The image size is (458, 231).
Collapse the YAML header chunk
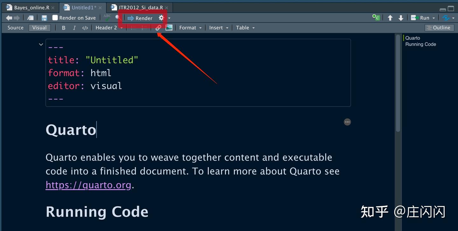click(x=41, y=44)
